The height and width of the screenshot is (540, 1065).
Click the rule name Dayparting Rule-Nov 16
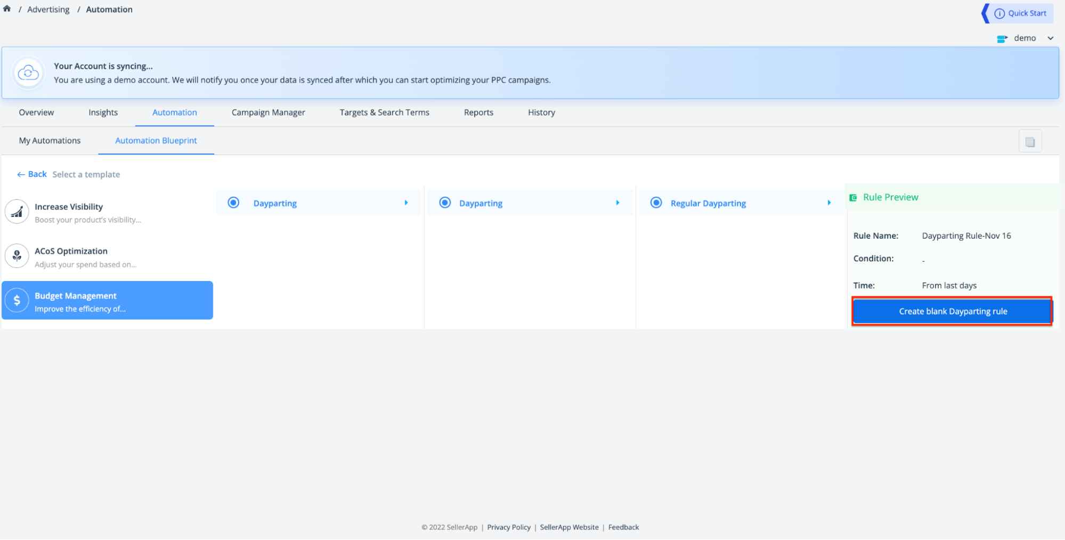tap(966, 236)
